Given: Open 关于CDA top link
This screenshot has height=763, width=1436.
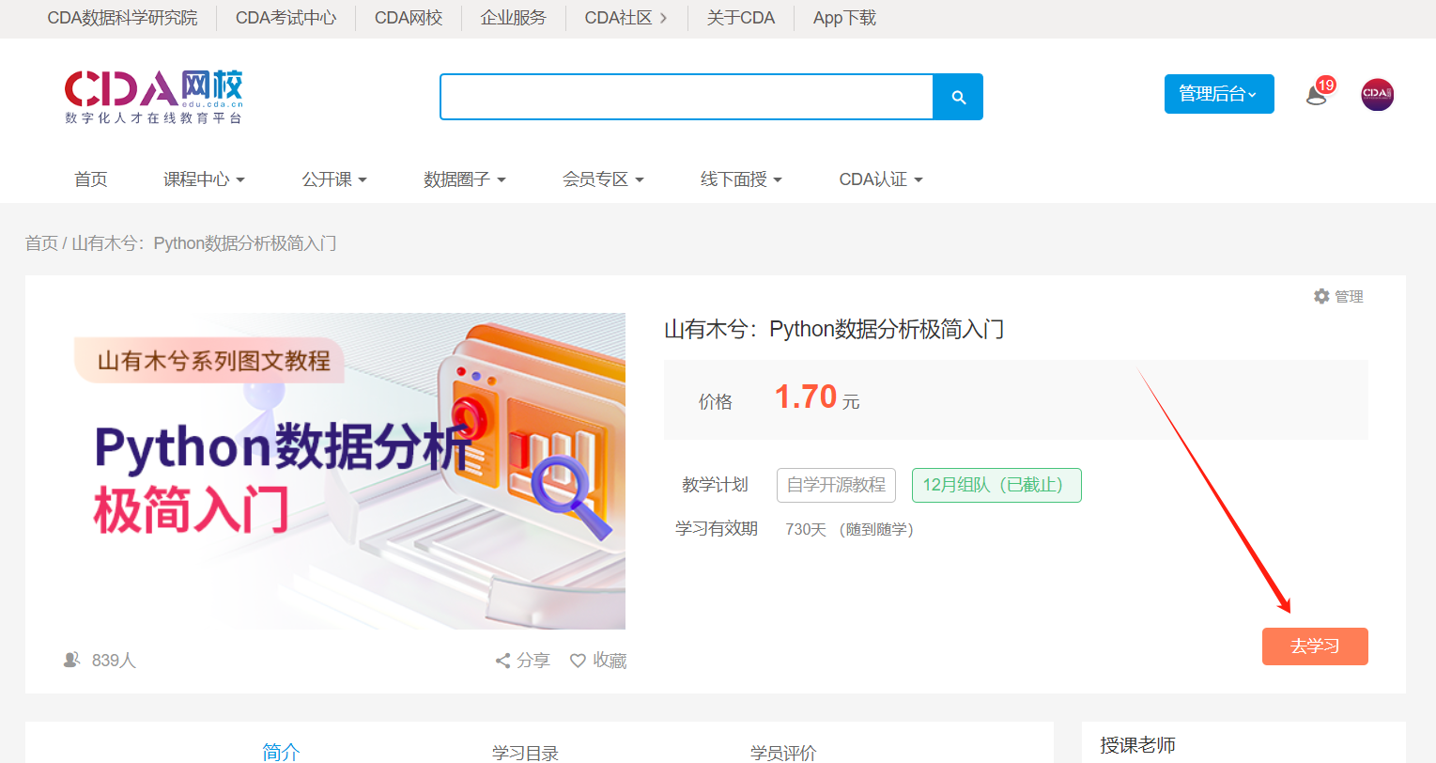Looking at the screenshot, I should [x=741, y=18].
